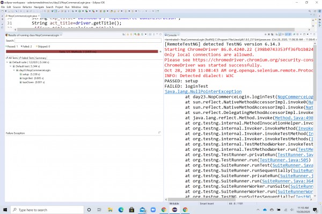Collapse the Default suite tree node
Screen dimensions: 322x214
click(7, 62)
